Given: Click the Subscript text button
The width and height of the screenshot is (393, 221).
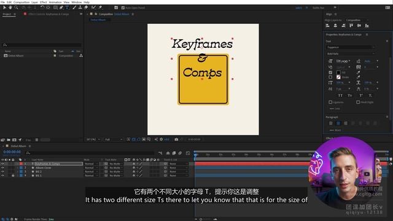Looking at the screenshot, I should click(x=370, y=96).
